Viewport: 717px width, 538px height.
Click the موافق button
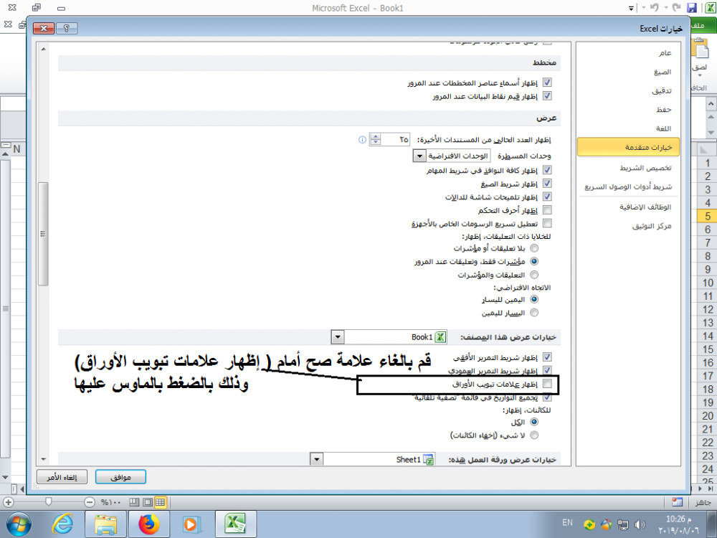pyautogui.click(x=120, y=477)
